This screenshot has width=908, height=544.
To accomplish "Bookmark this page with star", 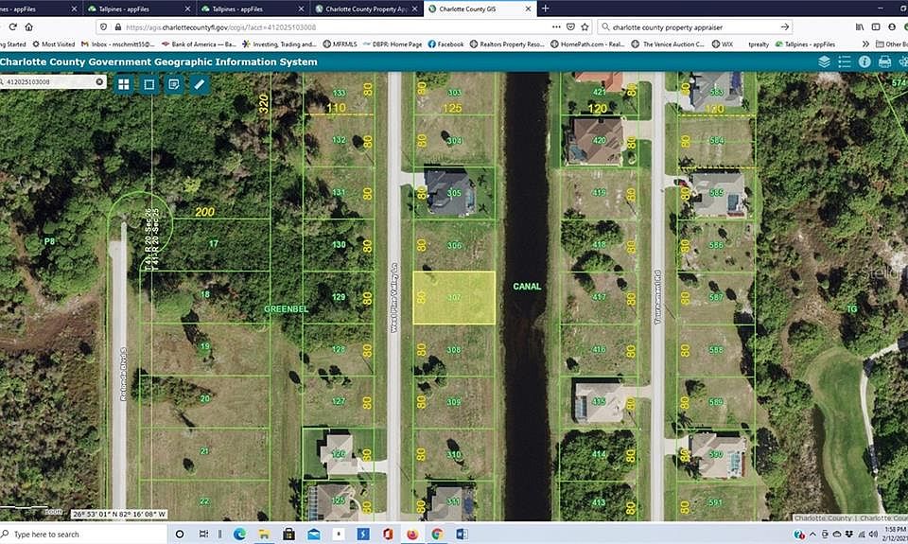I will point(585,26).
